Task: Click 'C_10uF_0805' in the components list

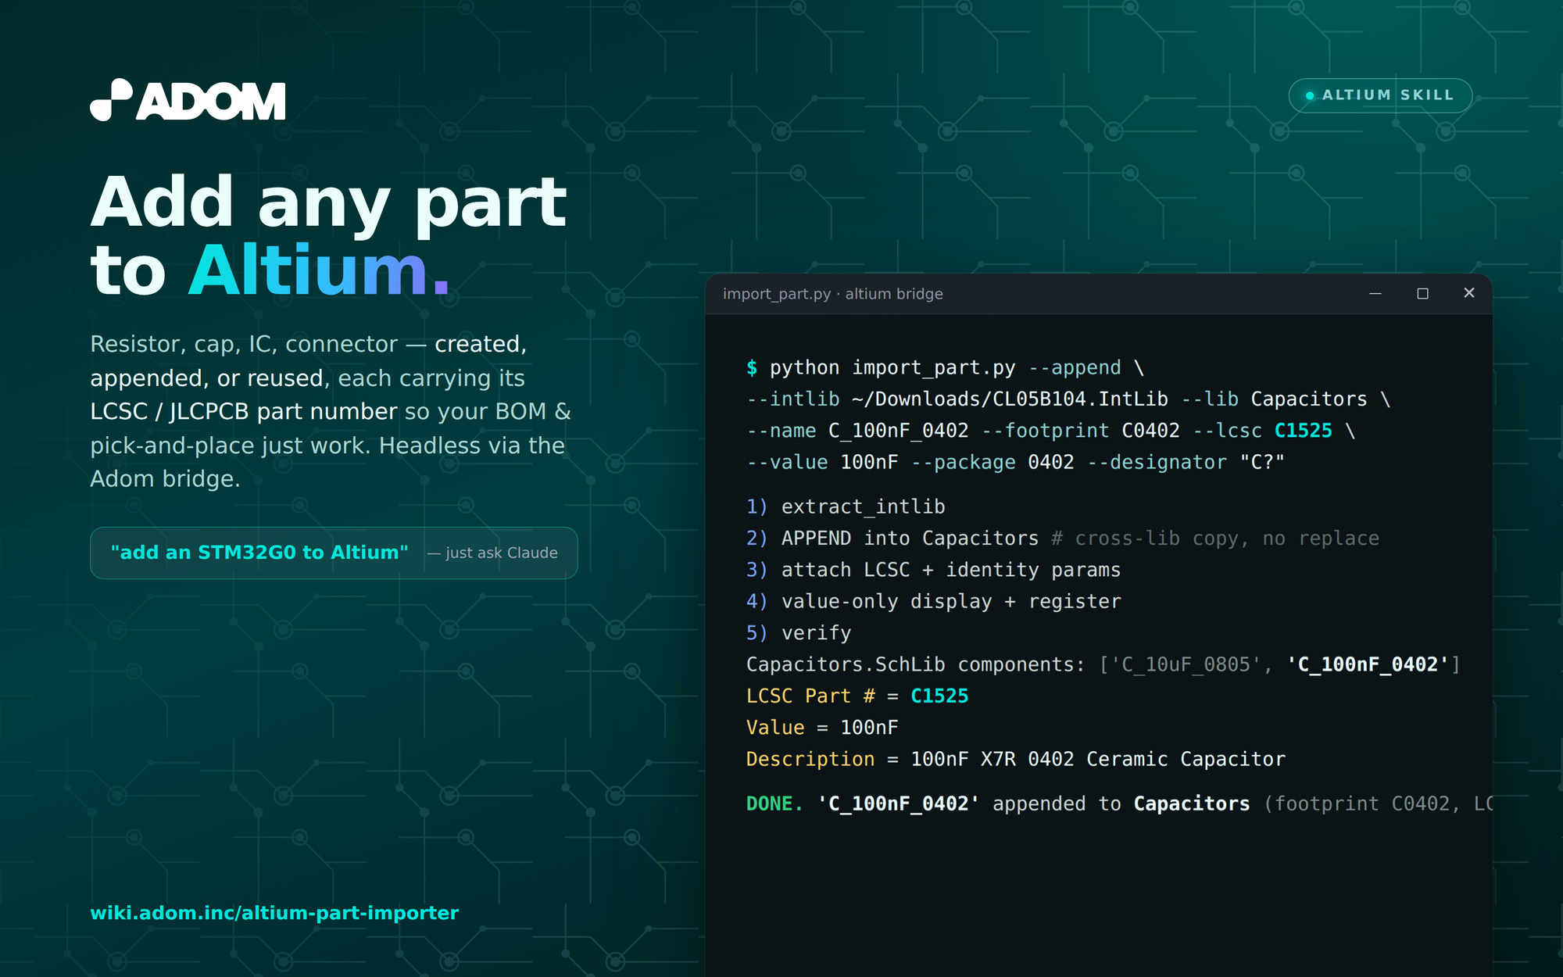Action: [1186, 664]
